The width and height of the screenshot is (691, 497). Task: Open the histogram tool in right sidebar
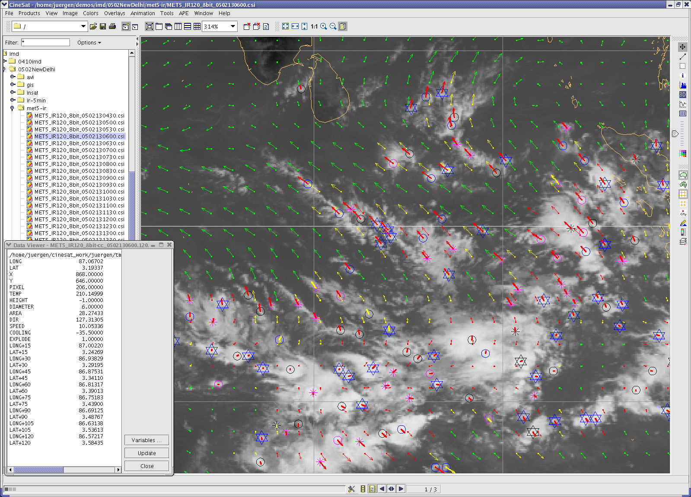tap(683, 85)
